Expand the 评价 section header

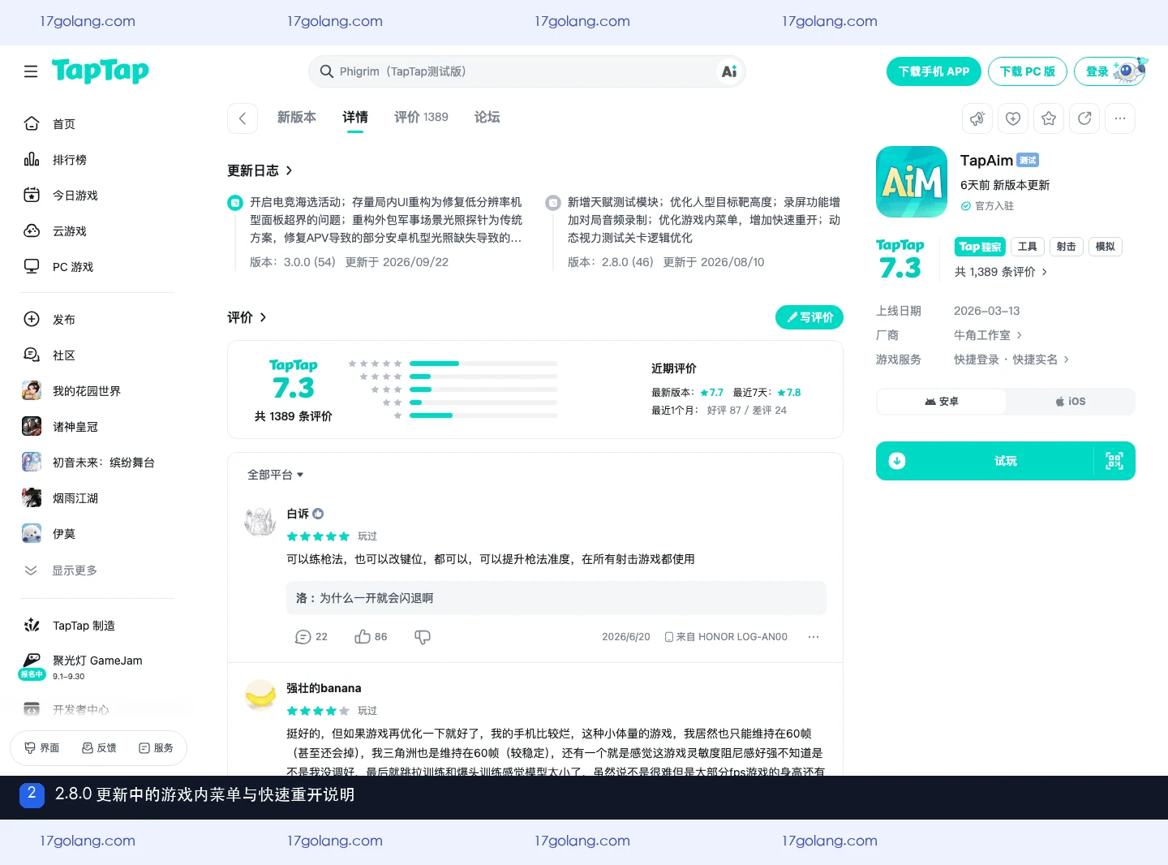coord(247,317)
